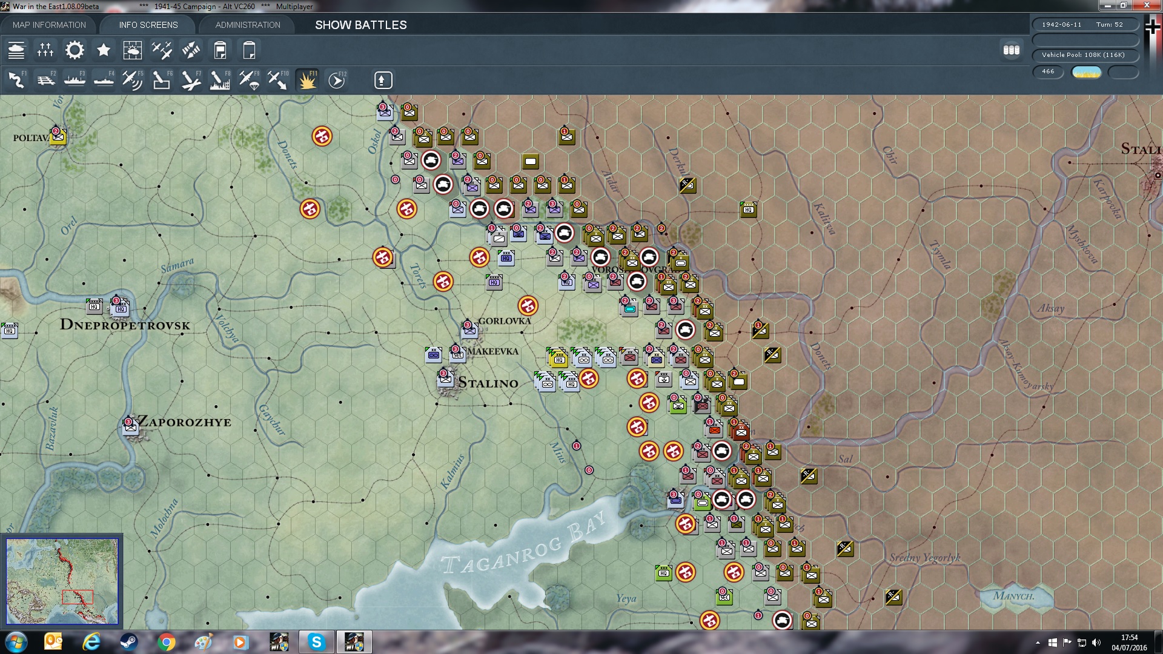Switch to the Info Screens tab

point(148,25)
